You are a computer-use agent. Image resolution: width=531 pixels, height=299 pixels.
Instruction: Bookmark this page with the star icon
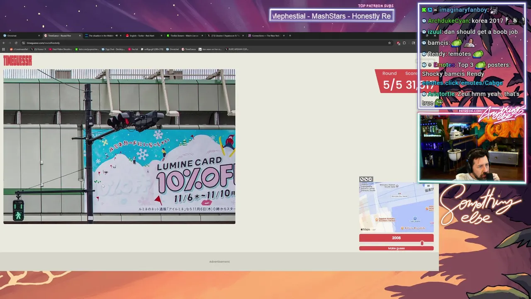390,43
